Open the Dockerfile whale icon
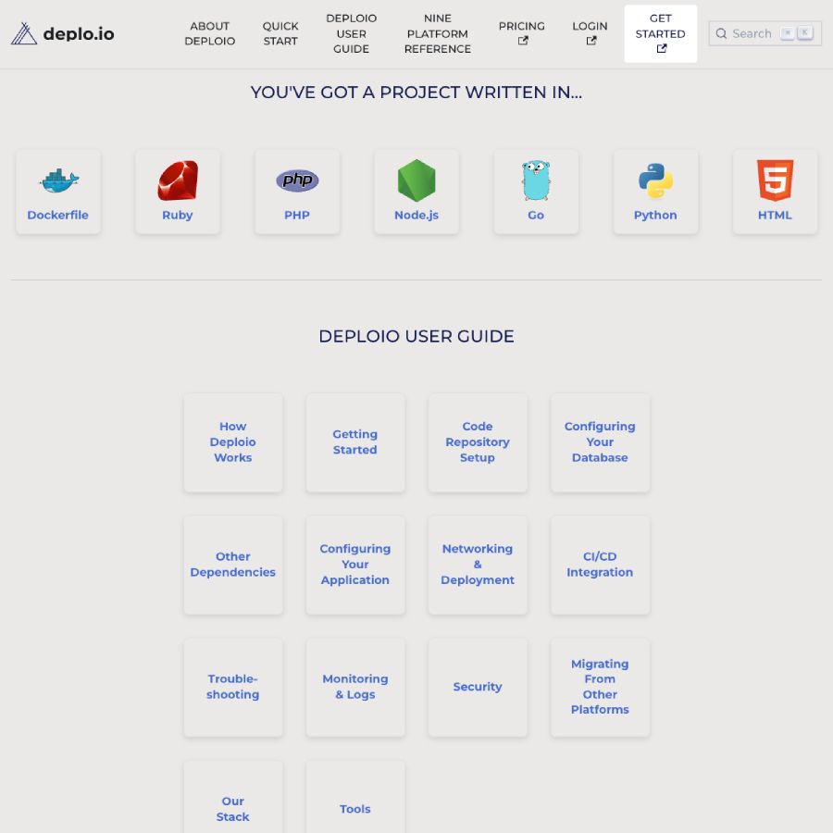The width and height of the screenshot is (833, 833). click(58, 181)
